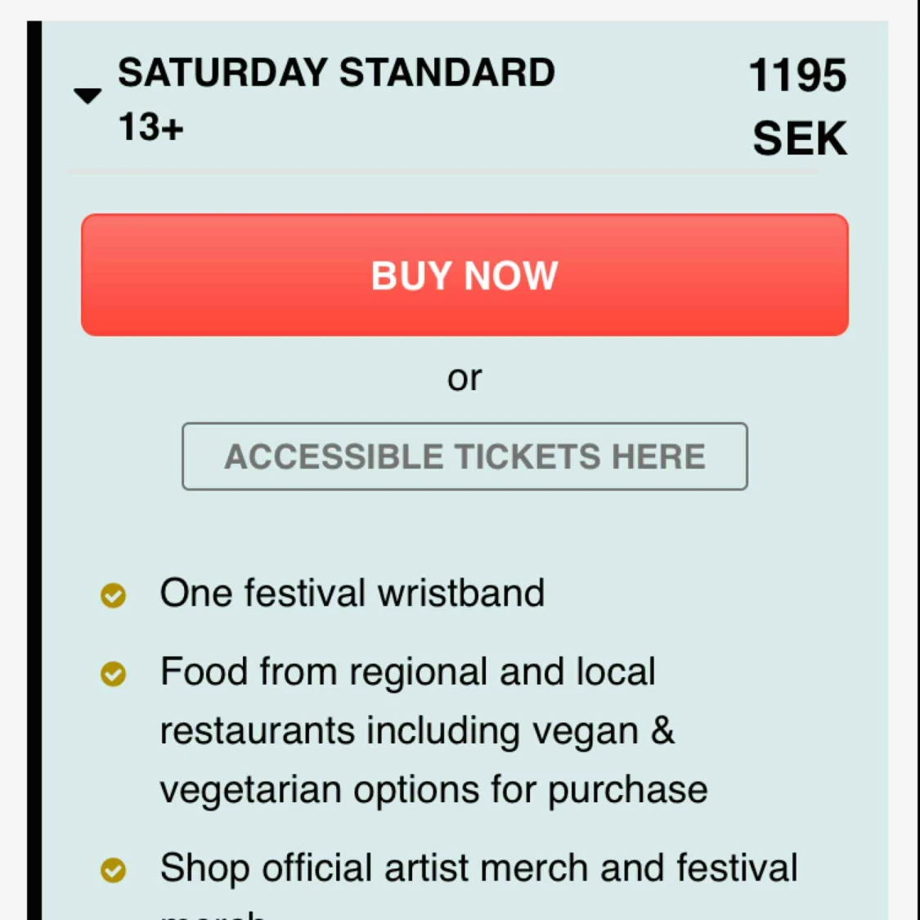Image resolution: width=920 pixels, height=920 pixels.
Task: Click the 1195 price number
Action: point(797,76)
